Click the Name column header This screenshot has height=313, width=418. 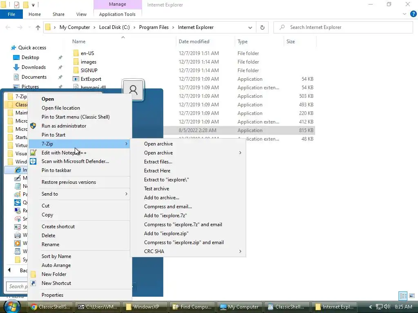(x=79, y=42)
